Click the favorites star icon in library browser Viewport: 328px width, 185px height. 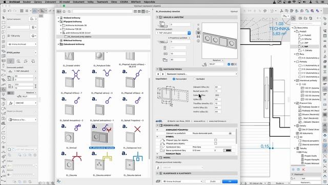64,11
